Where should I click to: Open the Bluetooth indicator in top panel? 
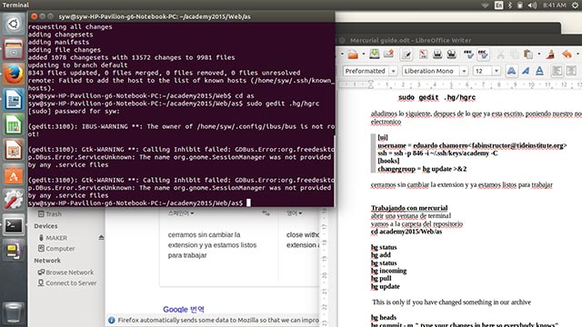[510, 5]
